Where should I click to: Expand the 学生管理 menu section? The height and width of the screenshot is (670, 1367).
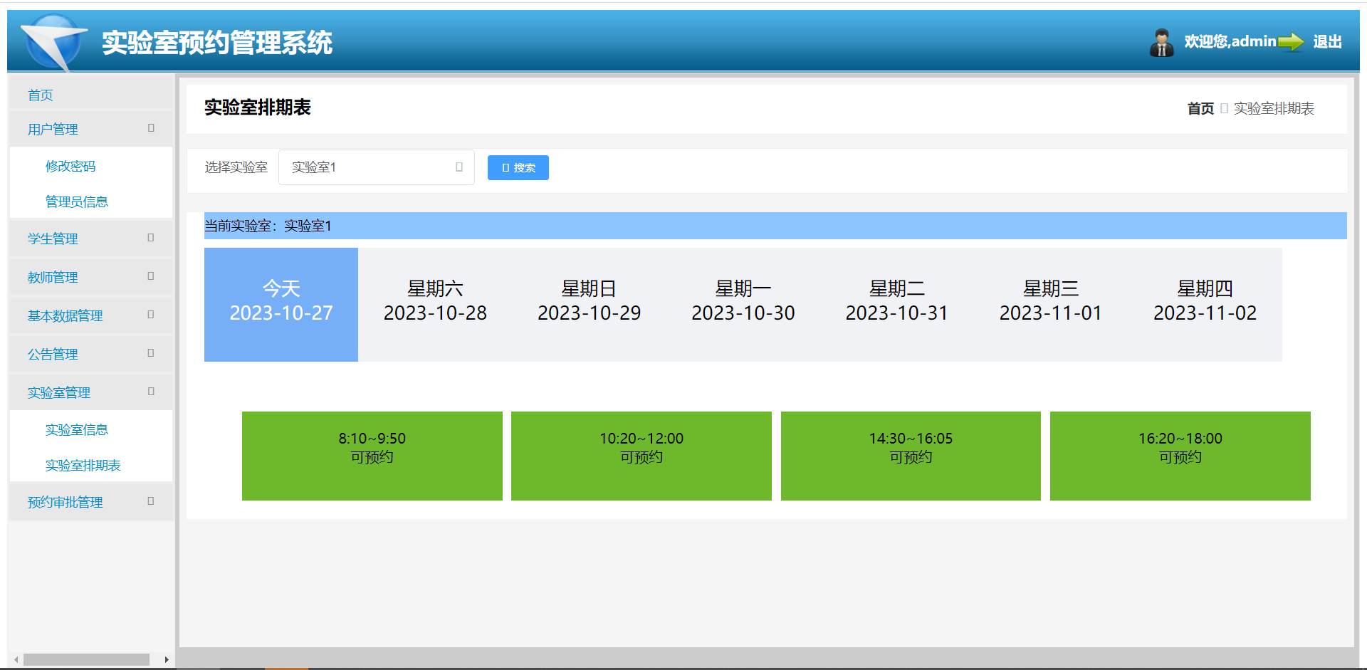point(91,239)
